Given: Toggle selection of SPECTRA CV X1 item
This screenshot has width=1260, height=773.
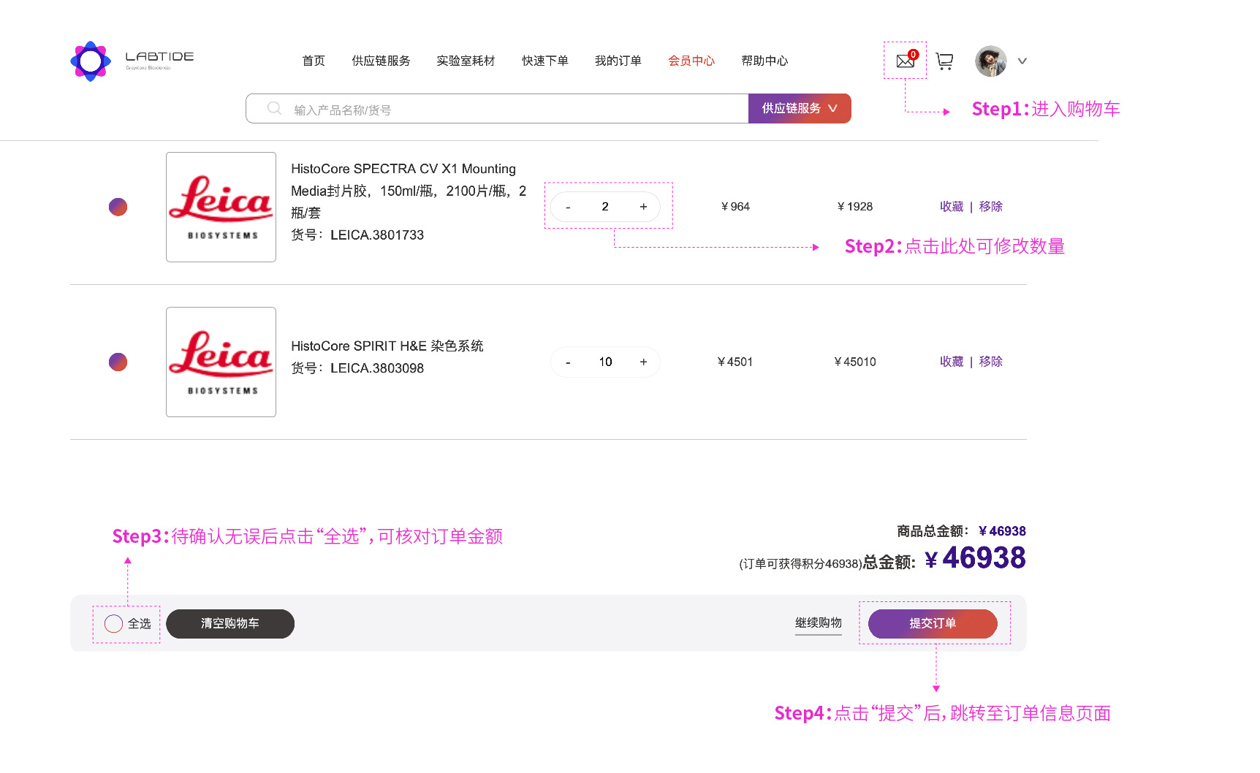Looking at the screenshot, I should [x=118, y=207].
